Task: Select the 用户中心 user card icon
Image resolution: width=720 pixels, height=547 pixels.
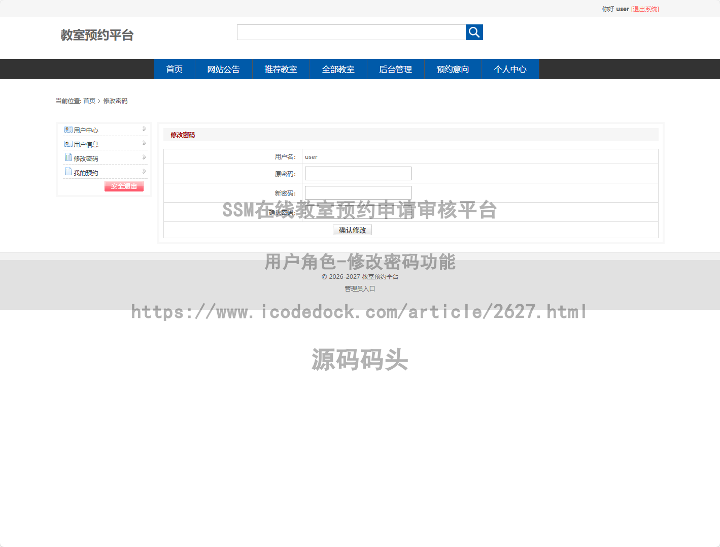Action: coord(68,130)
